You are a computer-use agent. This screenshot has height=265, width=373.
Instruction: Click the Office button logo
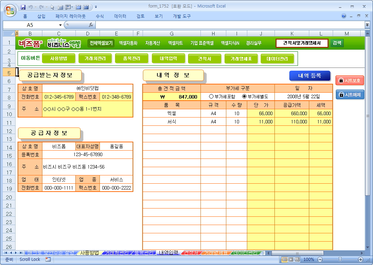pos(9,9)
